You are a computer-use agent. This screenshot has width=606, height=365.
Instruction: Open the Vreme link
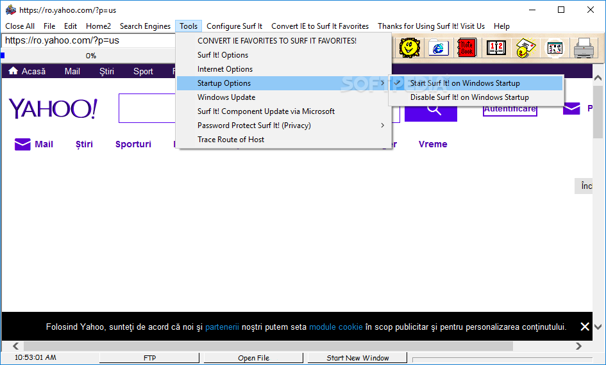(433, 144)
